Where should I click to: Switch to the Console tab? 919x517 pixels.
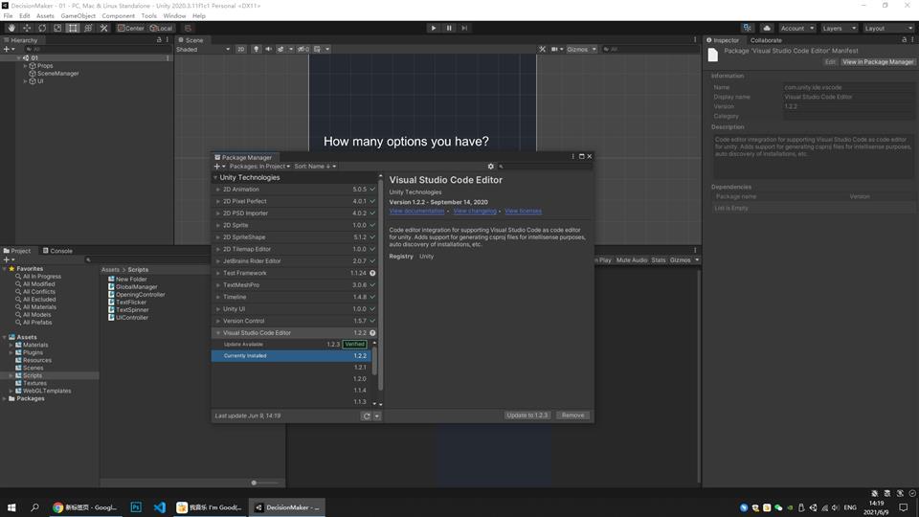click(57, 251)
